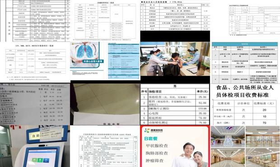Click the 动脉硬化测定 row
This screenshot has height=167, width=280.
(x=175, y=123)
